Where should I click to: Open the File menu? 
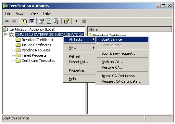[8, 13]
